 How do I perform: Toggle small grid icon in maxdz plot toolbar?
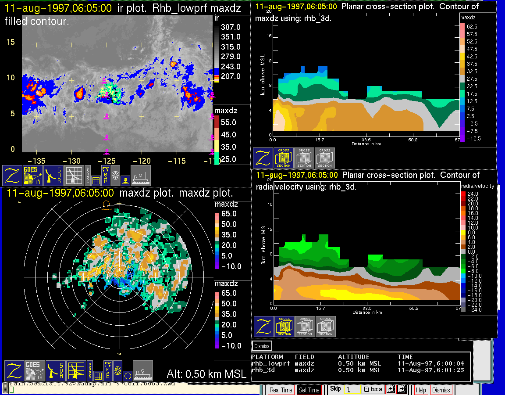[98, 376]
